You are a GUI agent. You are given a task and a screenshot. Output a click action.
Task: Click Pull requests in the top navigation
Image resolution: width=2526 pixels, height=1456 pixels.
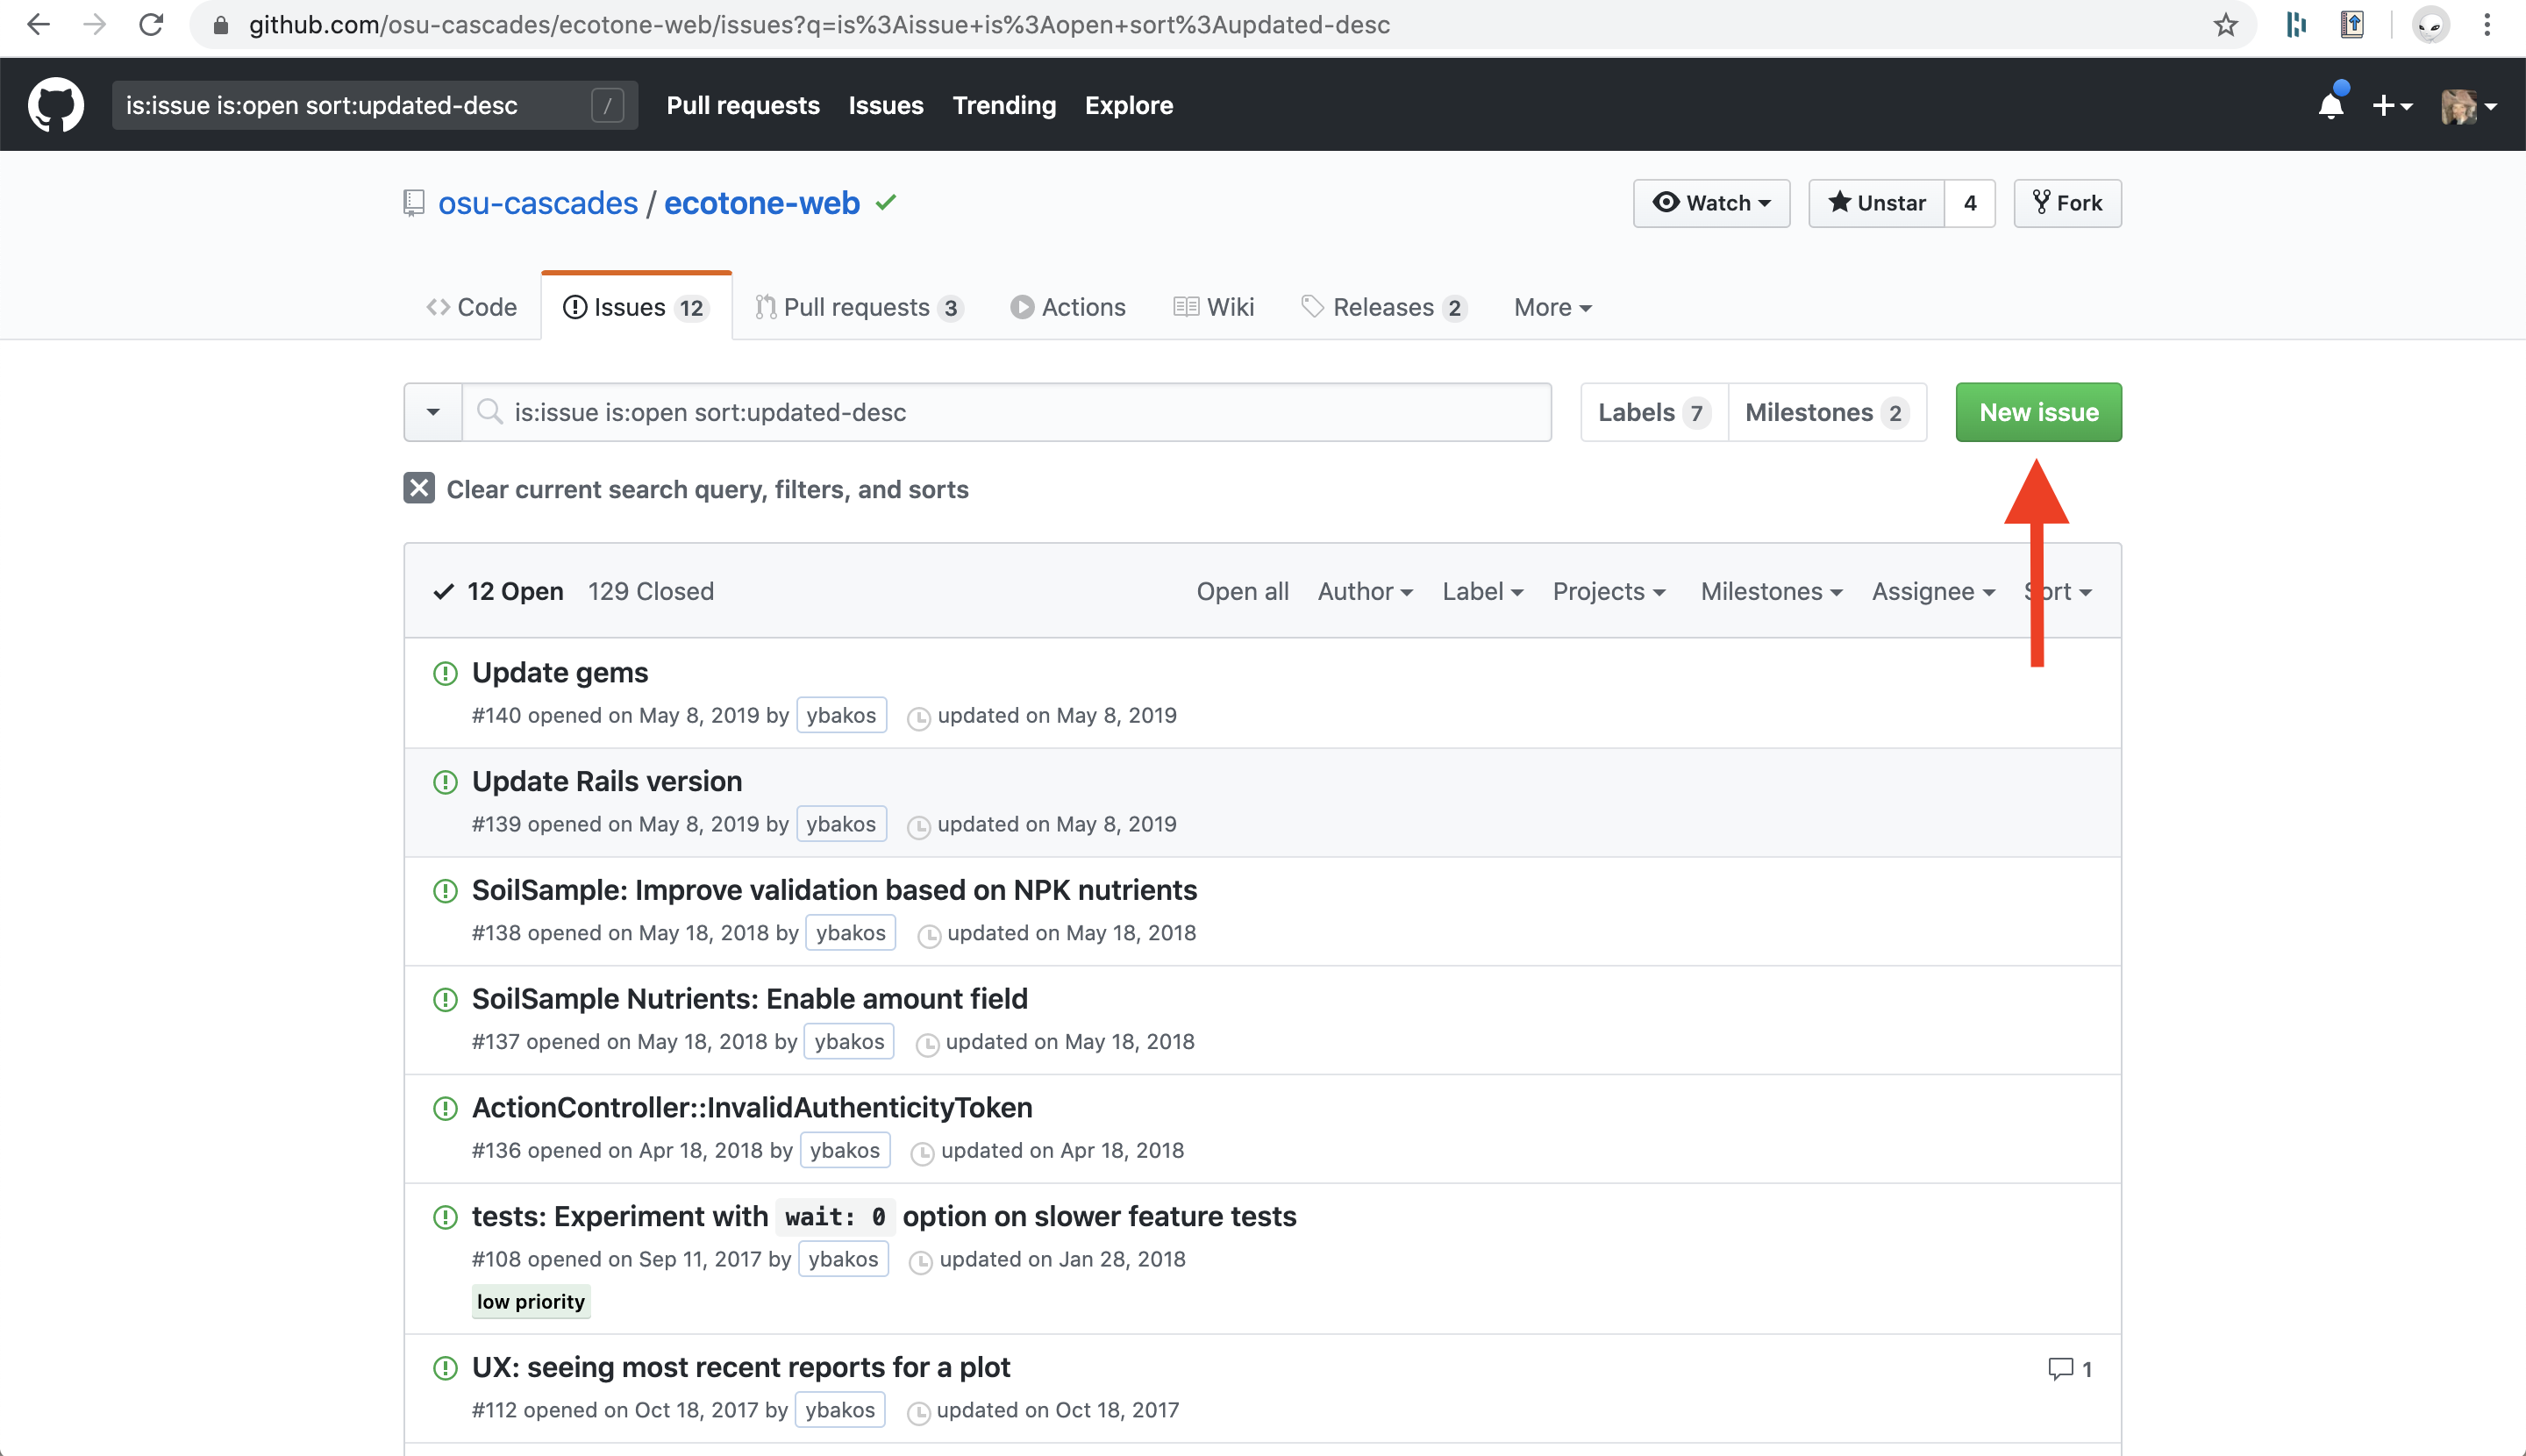click(x=743, y=105)
